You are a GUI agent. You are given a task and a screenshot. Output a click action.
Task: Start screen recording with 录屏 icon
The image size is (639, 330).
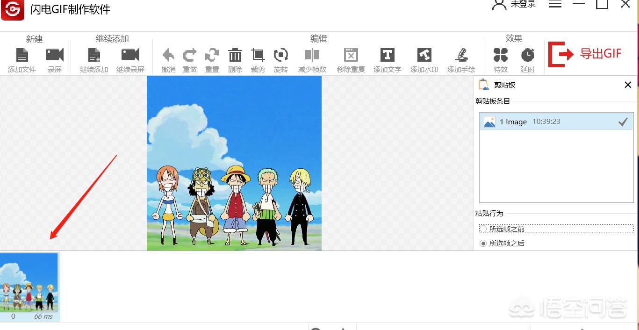tap(55, 56)
